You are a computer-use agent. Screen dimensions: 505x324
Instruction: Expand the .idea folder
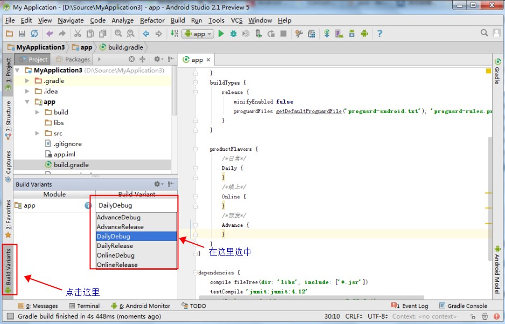27,91
